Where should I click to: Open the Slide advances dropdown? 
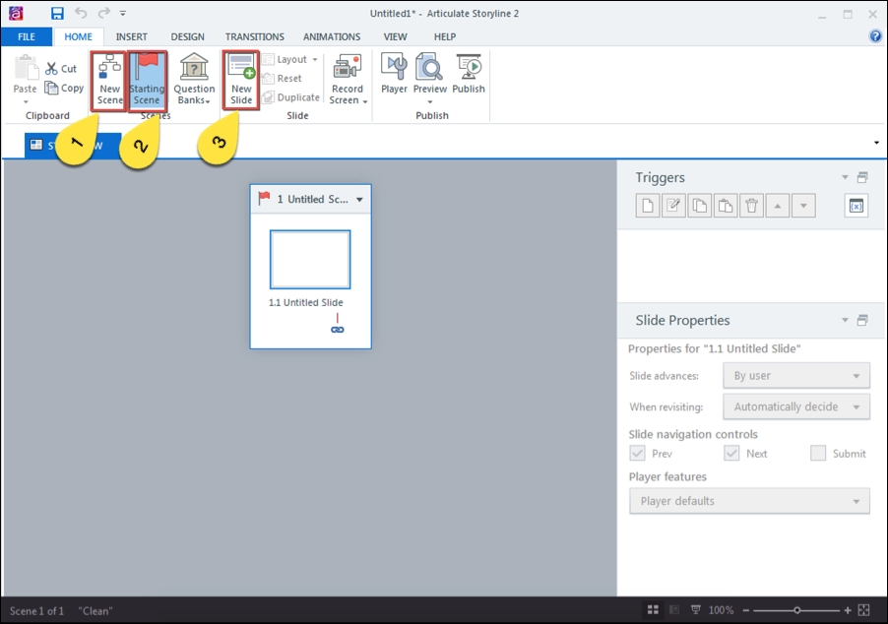[796, 375]
